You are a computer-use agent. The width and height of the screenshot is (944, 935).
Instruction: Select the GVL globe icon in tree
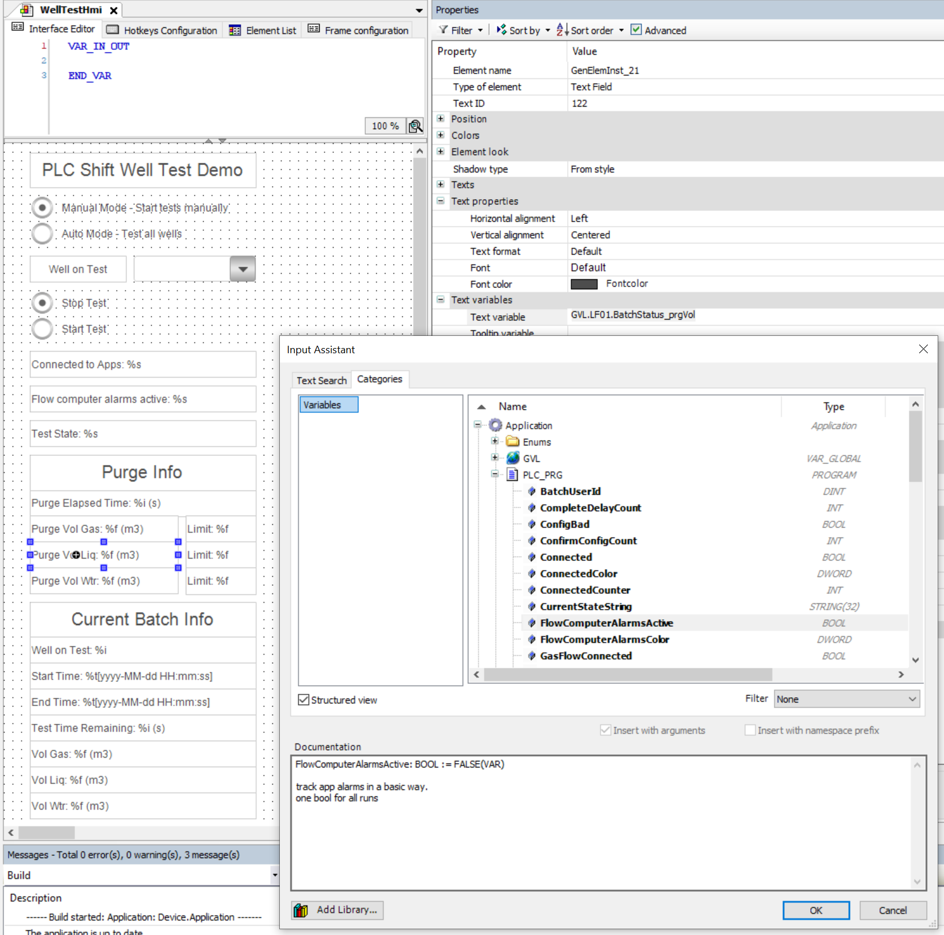coord(513,458)
